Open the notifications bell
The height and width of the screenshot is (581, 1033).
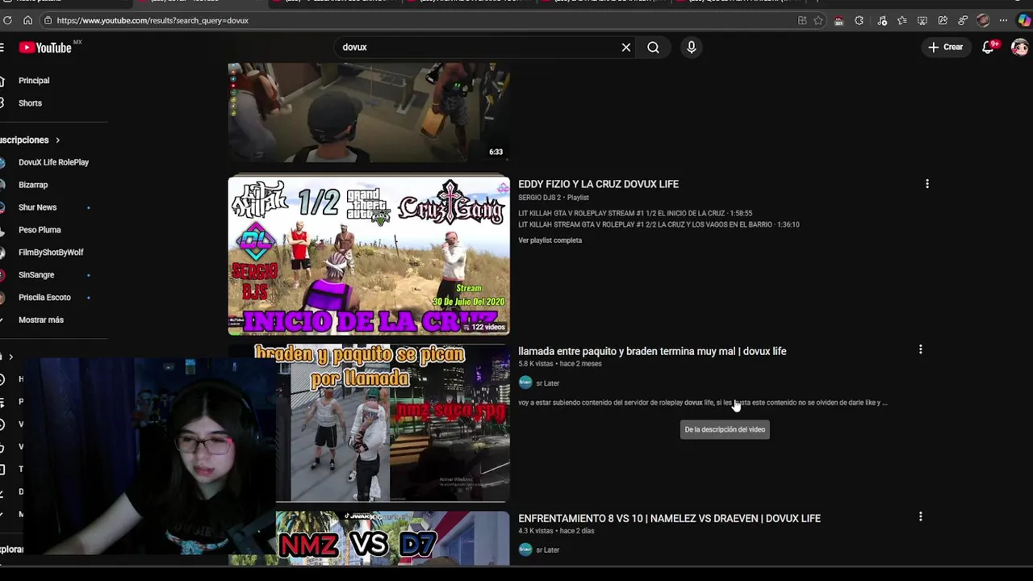[989, 48]
